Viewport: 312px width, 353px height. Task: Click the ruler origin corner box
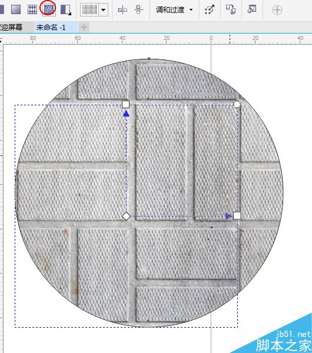tap(1, 40)
